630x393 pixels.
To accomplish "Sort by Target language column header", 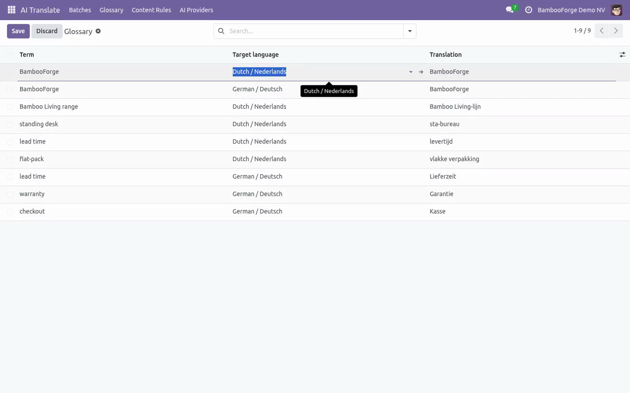I will click(256, 55).
